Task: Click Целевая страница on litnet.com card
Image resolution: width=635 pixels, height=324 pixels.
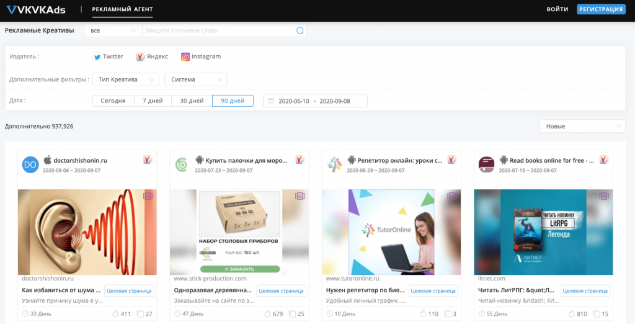Action: tap(585, 290)
